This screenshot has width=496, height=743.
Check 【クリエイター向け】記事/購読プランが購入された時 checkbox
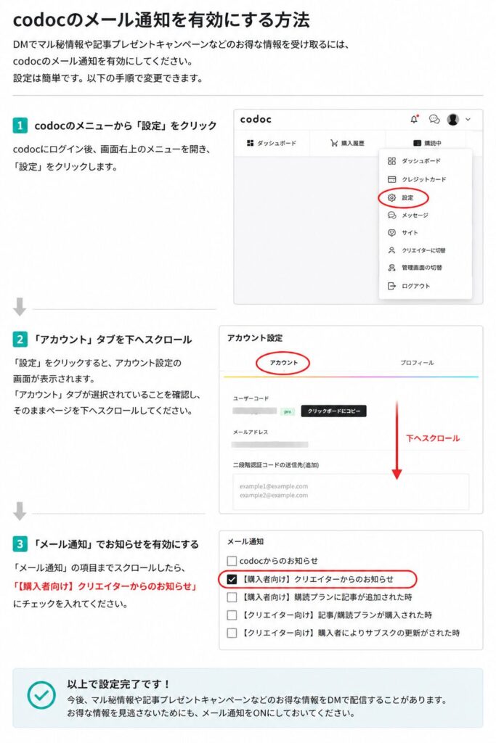(x=232, y=615)
